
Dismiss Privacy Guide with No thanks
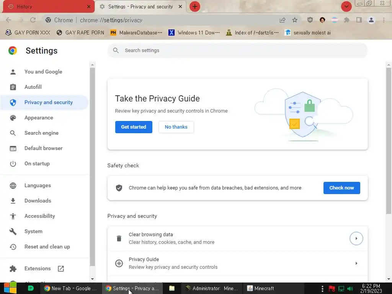tap(176, 127)
